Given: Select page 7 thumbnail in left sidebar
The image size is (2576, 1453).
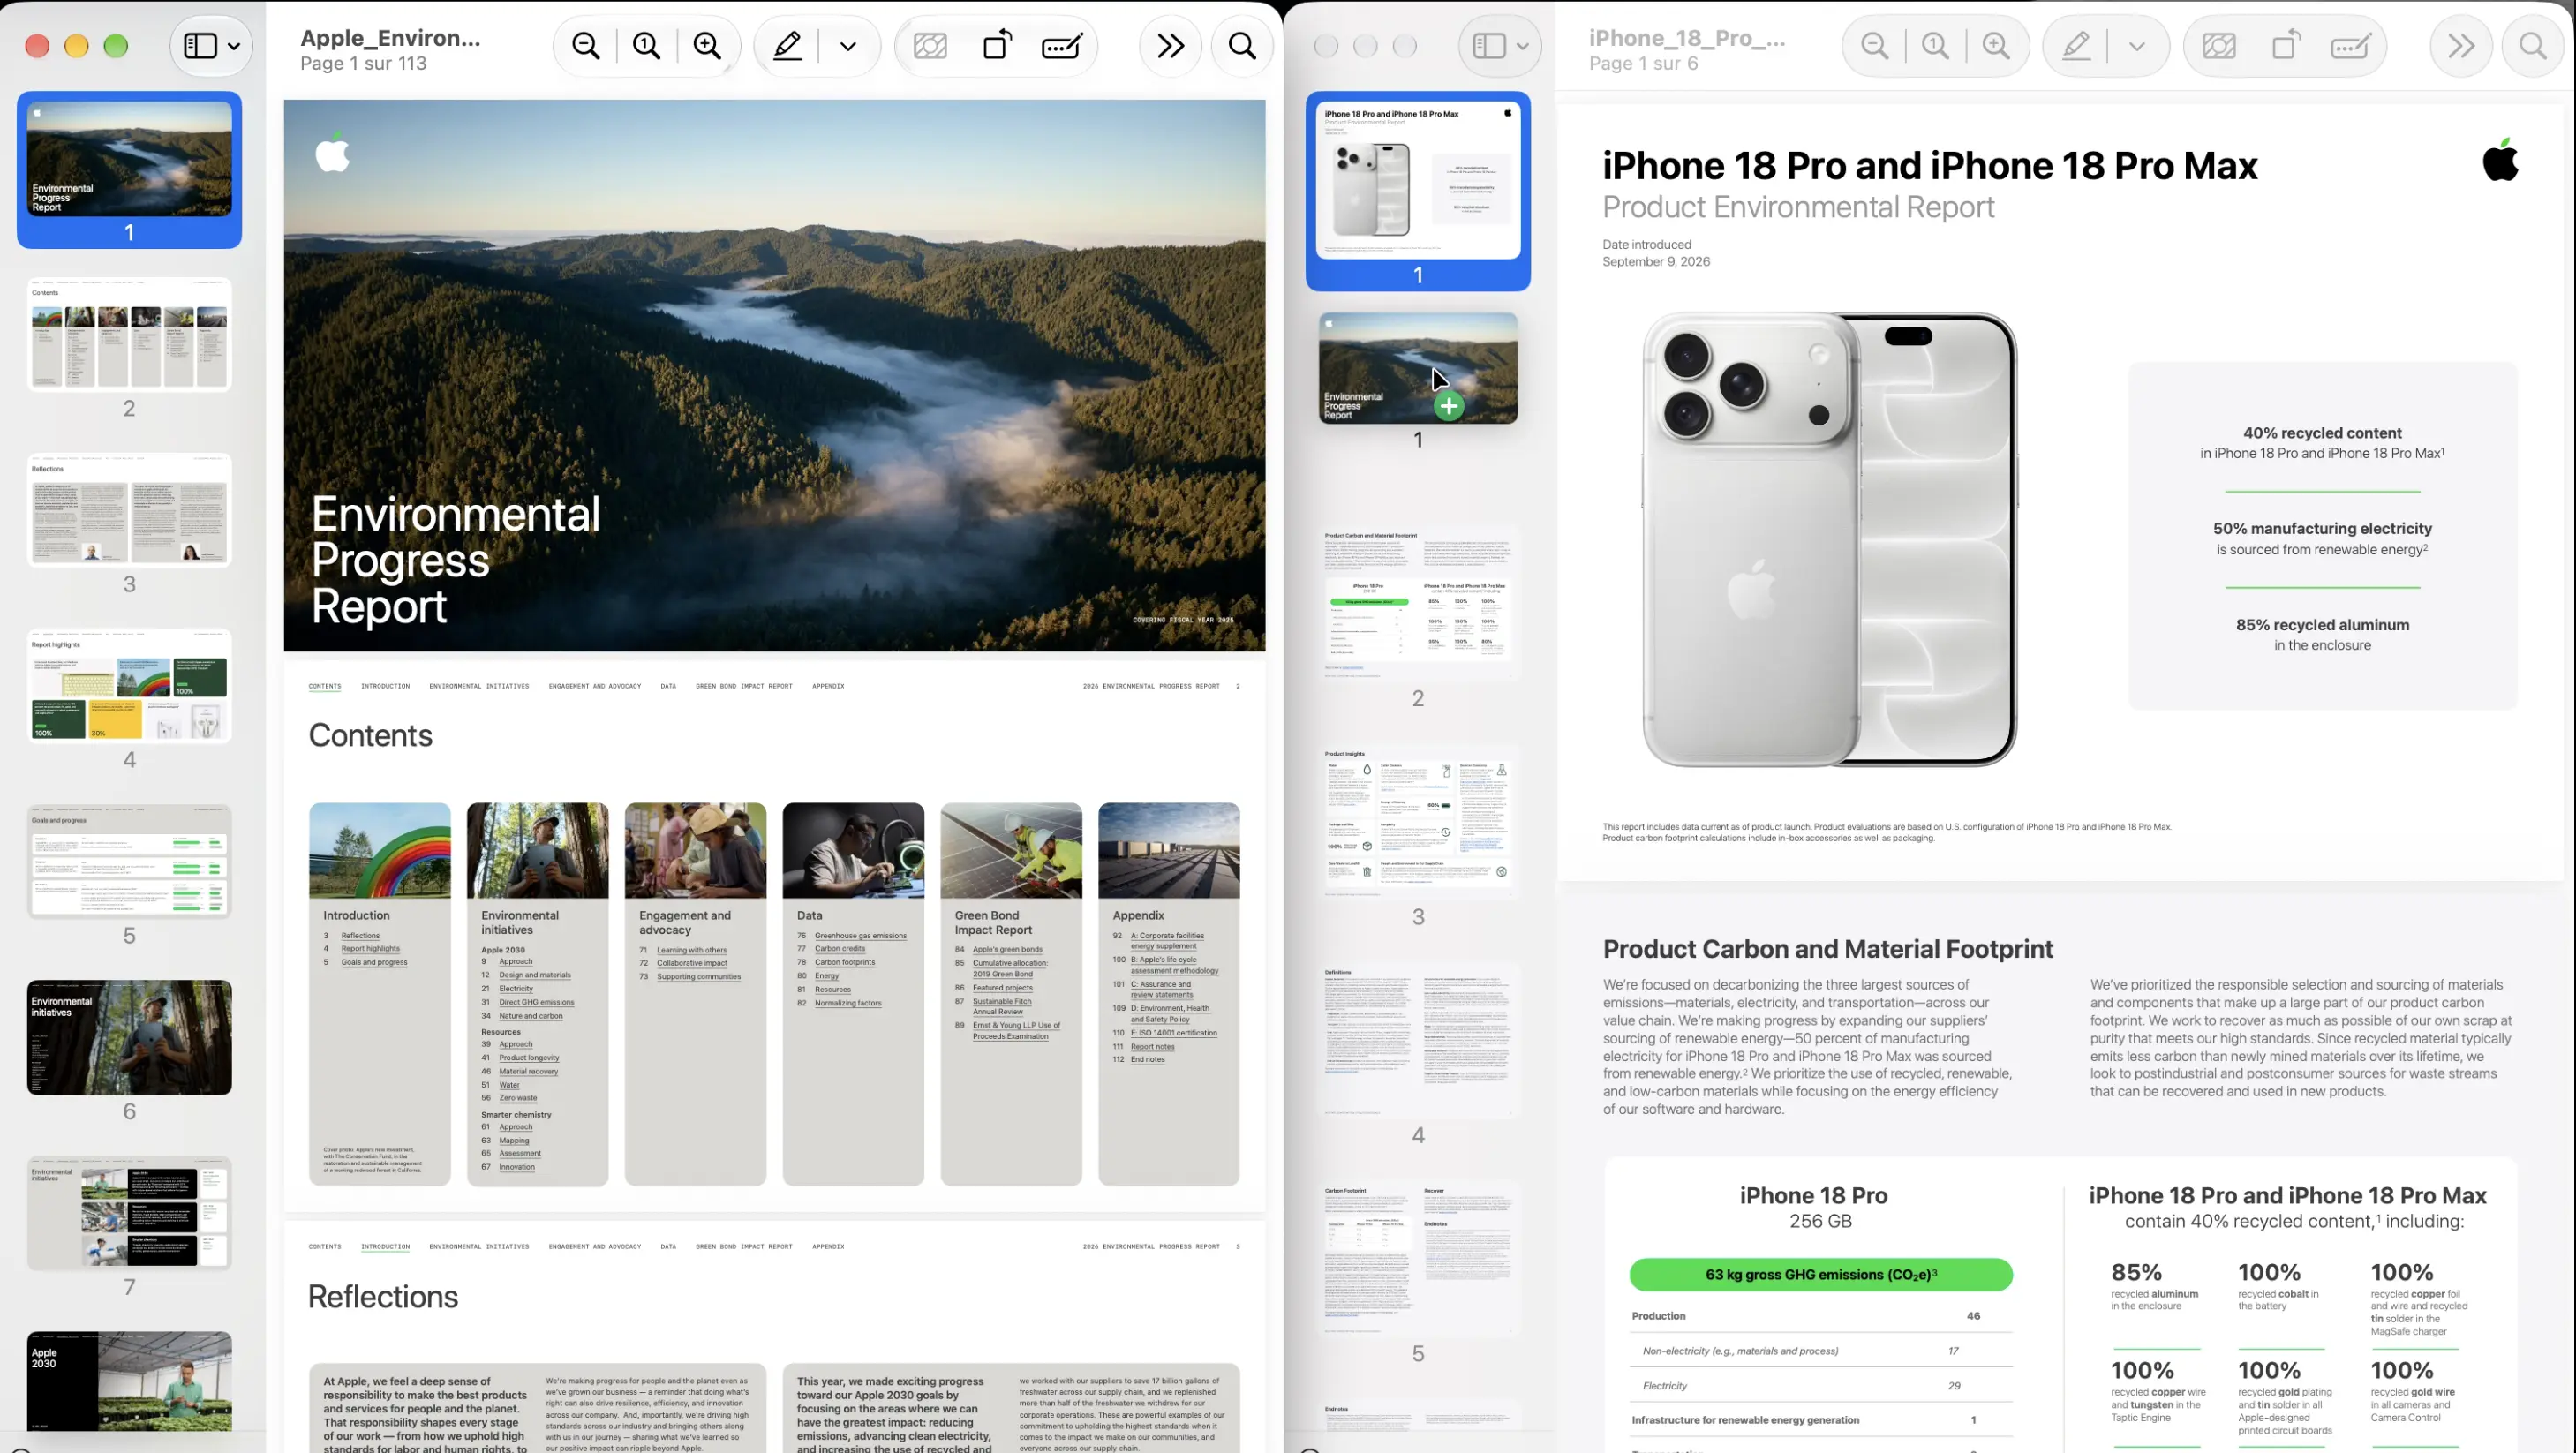Looking at the screenshot, I should click(129, 1213).
